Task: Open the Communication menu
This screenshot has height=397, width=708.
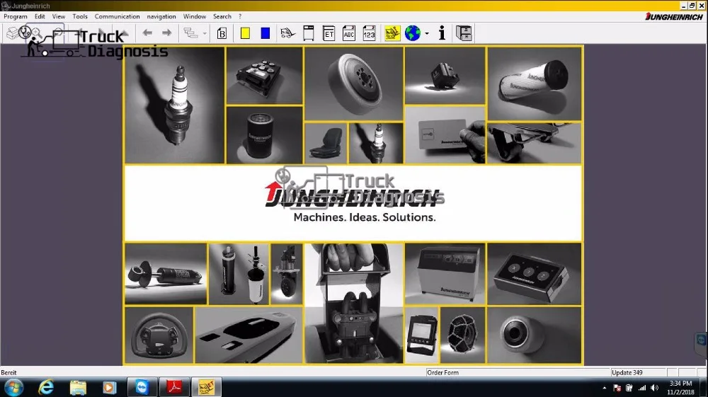Action: [x=117, y=16]
